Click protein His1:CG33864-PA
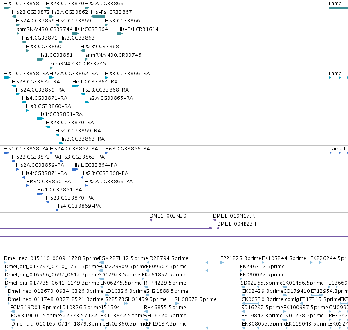 click(x=95, y=165)
